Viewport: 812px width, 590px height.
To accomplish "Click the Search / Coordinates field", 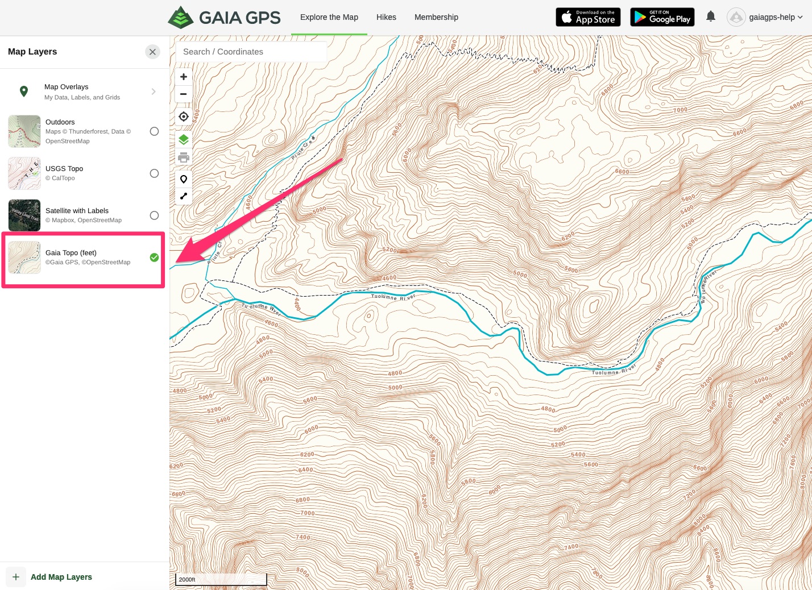I will [x=251, y=52].
